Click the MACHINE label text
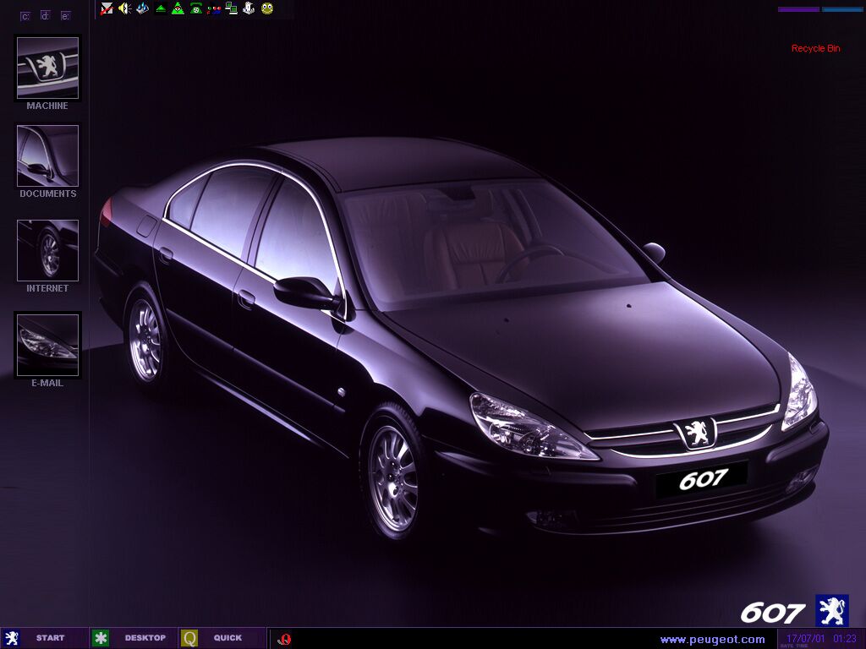Viewport: 866px width, 649px height. click(47, 106)
